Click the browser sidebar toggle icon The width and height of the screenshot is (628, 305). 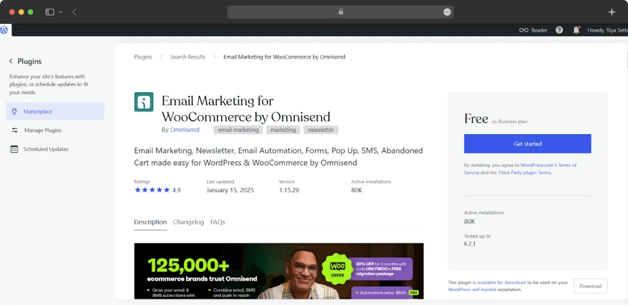click(x=49, y=12)
